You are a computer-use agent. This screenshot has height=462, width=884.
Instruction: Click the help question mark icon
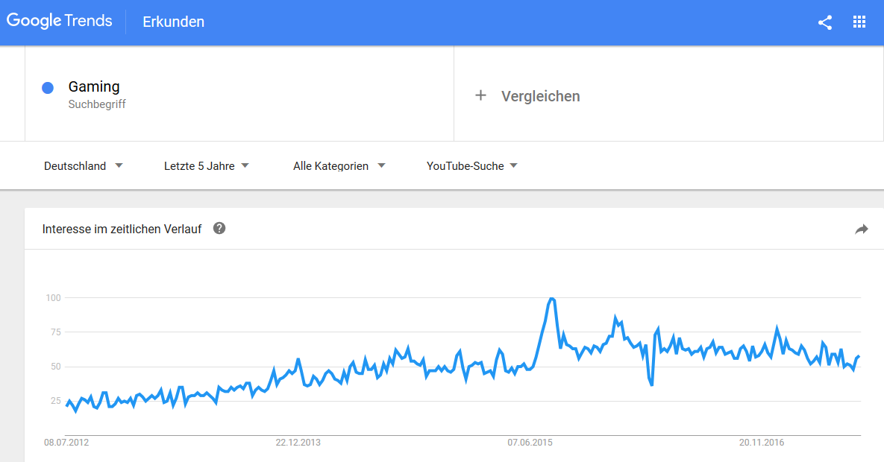tap(219, 228)
